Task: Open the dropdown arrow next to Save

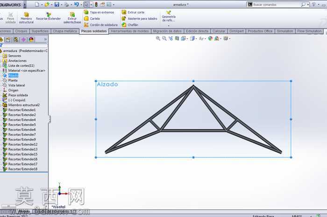Action: (62, 5)
